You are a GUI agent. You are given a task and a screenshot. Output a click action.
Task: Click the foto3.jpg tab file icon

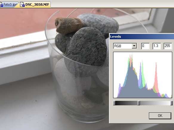[x=1, y=5]
